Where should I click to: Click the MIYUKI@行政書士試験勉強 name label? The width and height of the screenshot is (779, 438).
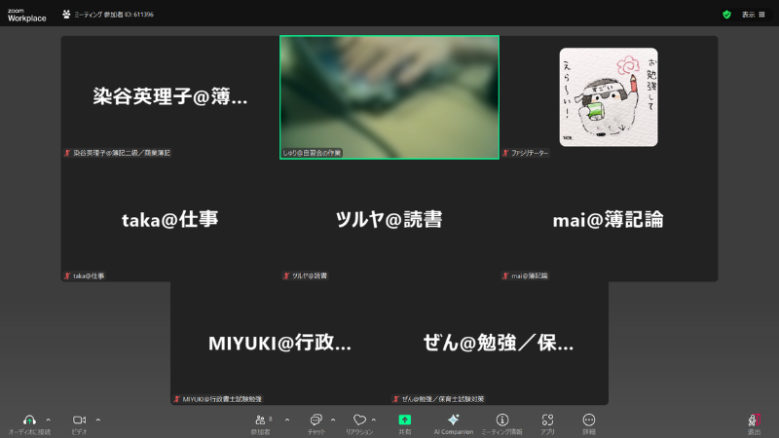(x=222, y=399)
